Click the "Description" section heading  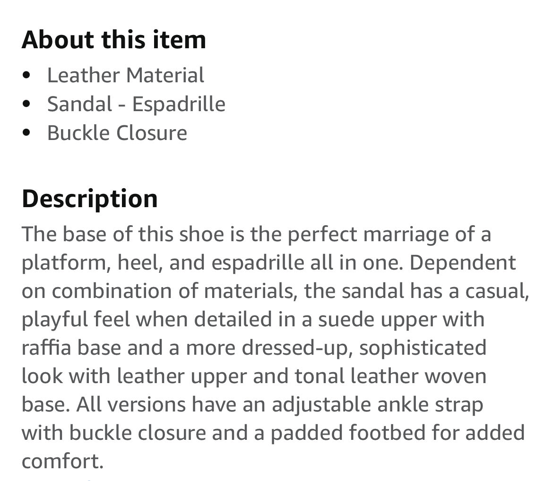[90, 198]
